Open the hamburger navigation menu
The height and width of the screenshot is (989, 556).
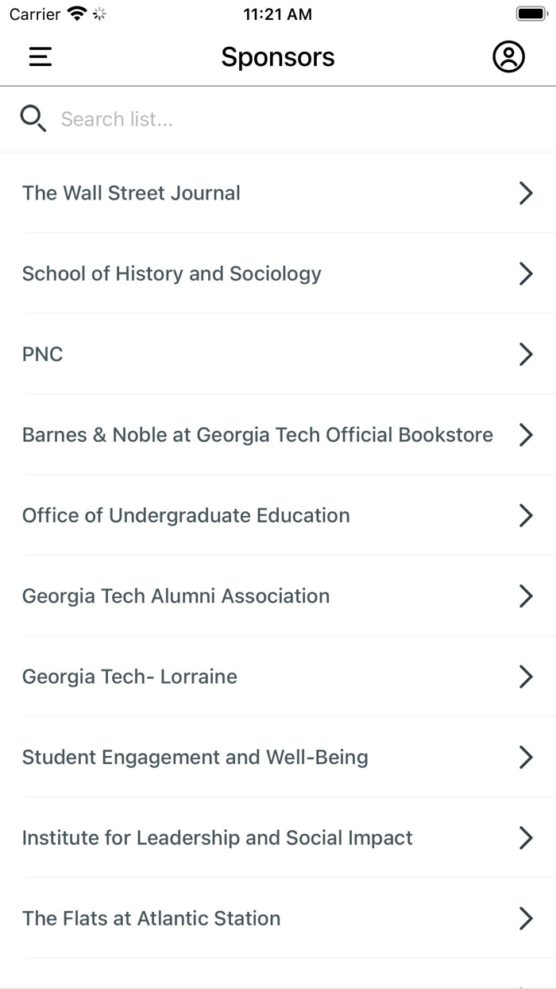click(x=40, y=56)
